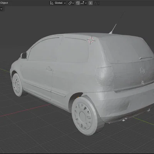Toggle the snap magnet button
Screen dimensions: 154x154
click(78, 3)
